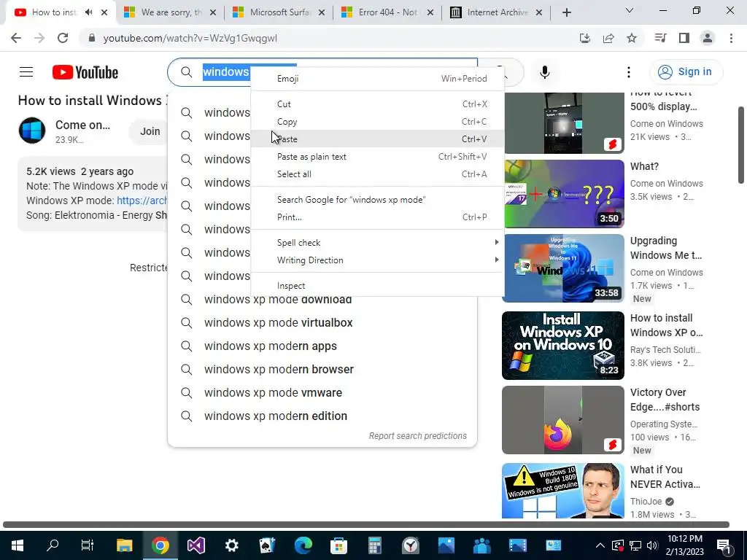Choose Copy in the context menu
The width and height of the screenshot is (747, 560).
click(377, 122)
